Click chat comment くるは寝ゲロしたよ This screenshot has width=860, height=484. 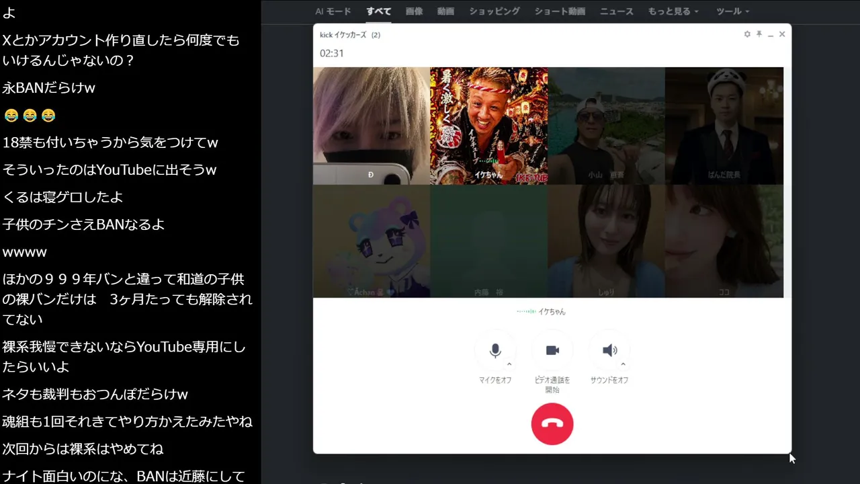63,197
